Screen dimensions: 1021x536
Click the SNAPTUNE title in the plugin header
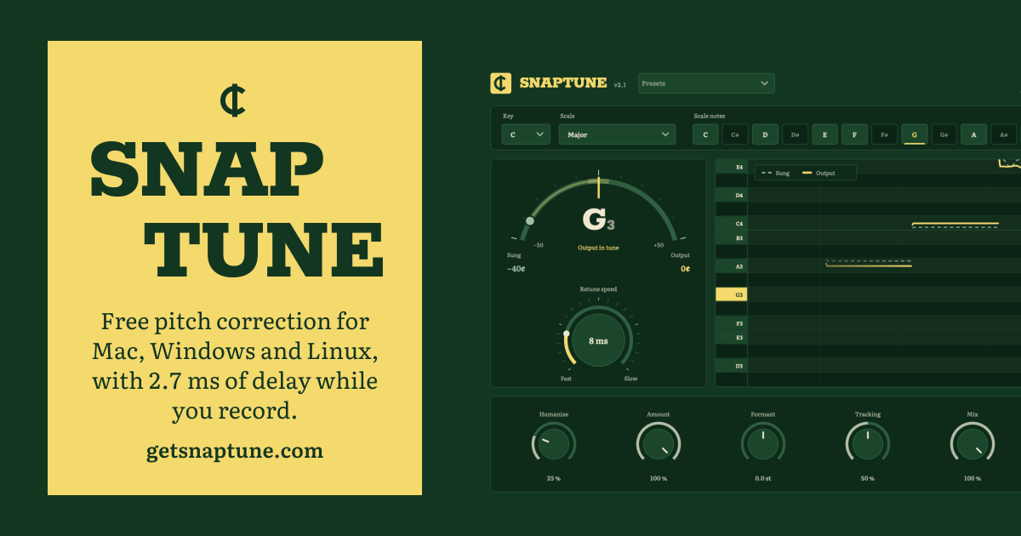point(563,83)
